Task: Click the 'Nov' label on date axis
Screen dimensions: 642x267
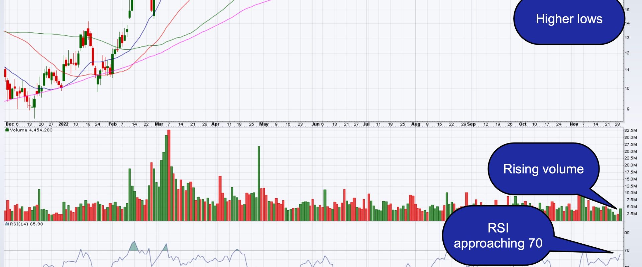Action: point(574,124)
